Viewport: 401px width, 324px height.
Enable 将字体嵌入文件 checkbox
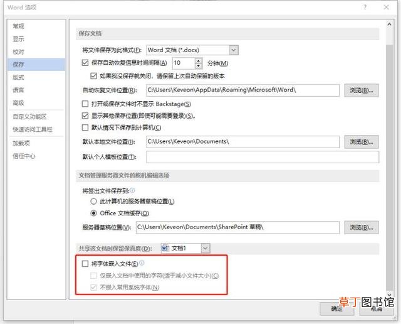coord(85,264)
